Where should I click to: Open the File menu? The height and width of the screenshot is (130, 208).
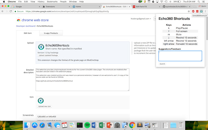[x=20, y=2]
